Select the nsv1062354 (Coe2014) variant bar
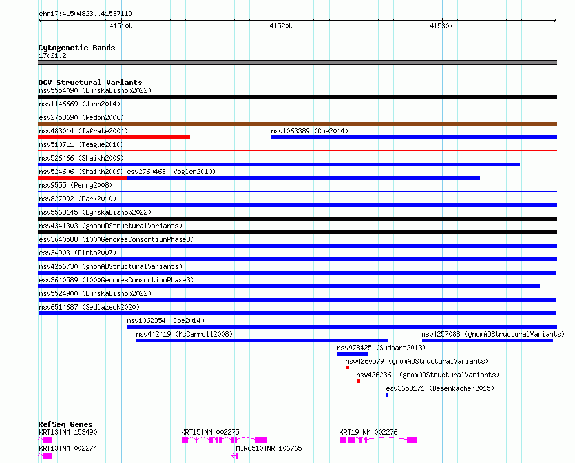This screenshot has width=575, height=463. click(x=342, y=327)
